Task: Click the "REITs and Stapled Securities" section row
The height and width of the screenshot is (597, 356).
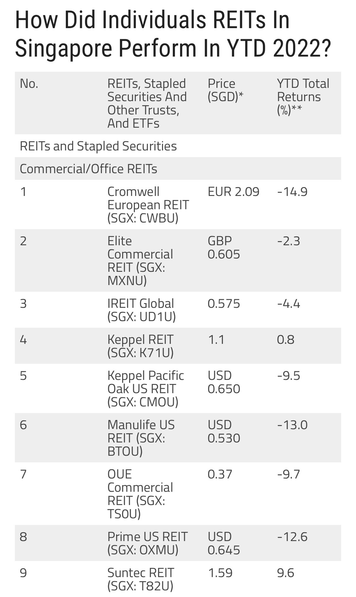Action: pos(98,146)
